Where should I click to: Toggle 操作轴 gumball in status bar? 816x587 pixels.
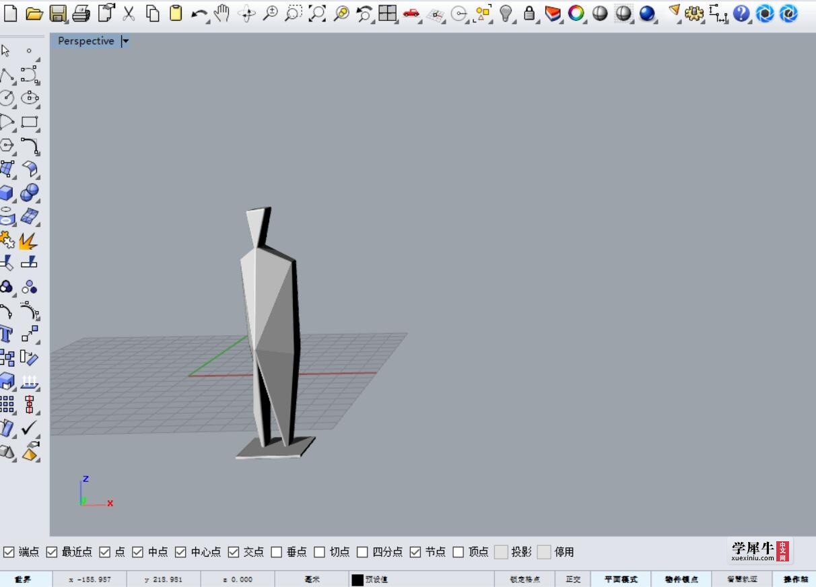click(x=794, y=579)
